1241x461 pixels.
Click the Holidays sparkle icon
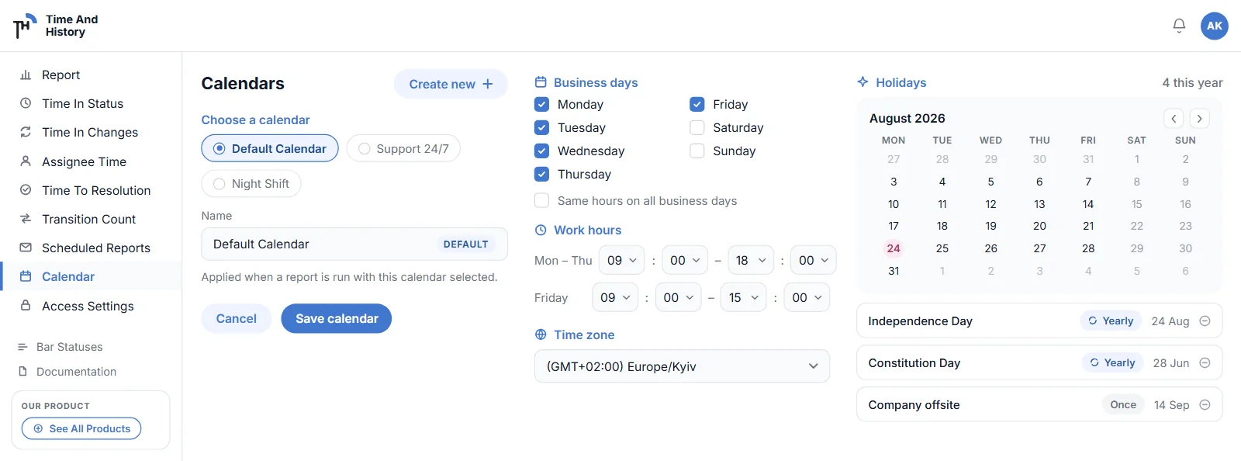pos(862,82)
